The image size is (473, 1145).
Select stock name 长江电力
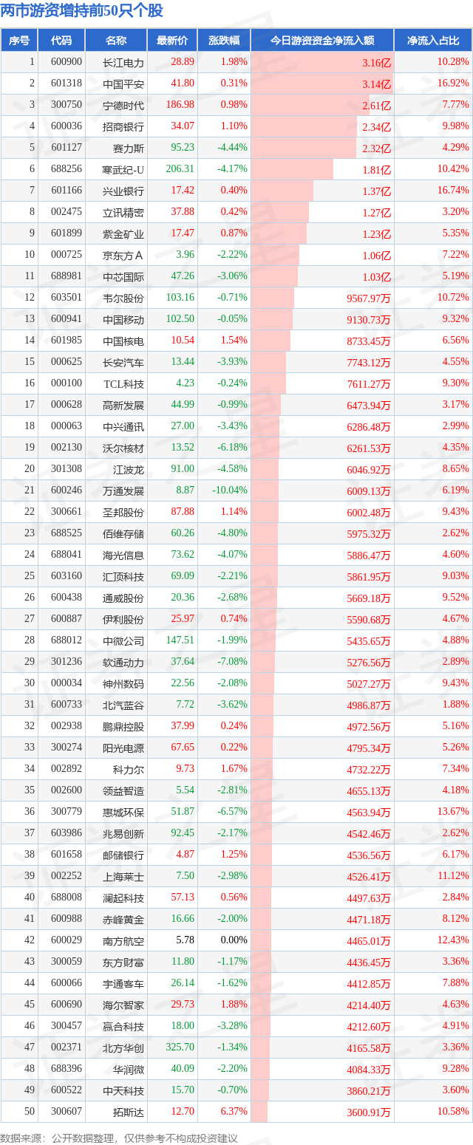[124, 63]
